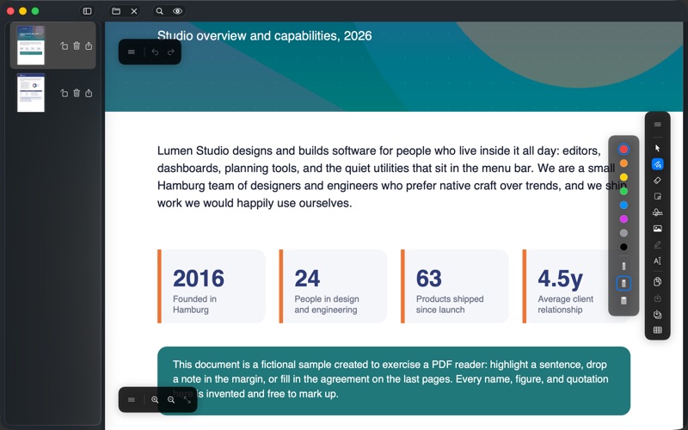Toggle the eye view option in the top bar
The width and height of the screenshot is (688, 430).
(x=178, y=11)
